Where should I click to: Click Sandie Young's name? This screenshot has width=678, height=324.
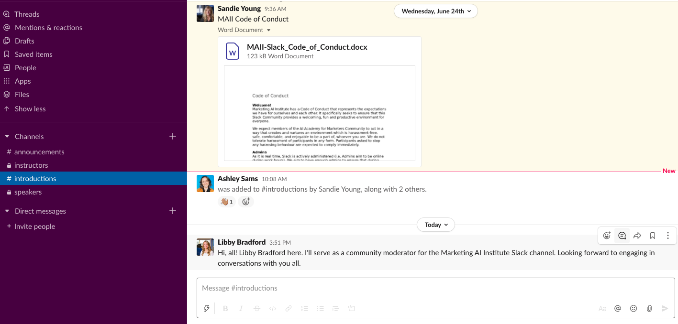[x=239, y=9]
